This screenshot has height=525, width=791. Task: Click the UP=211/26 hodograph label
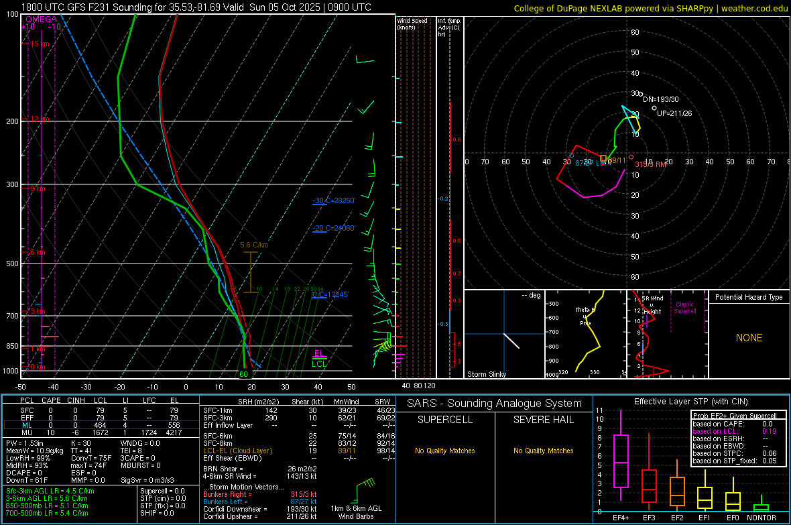coord(674,113)
